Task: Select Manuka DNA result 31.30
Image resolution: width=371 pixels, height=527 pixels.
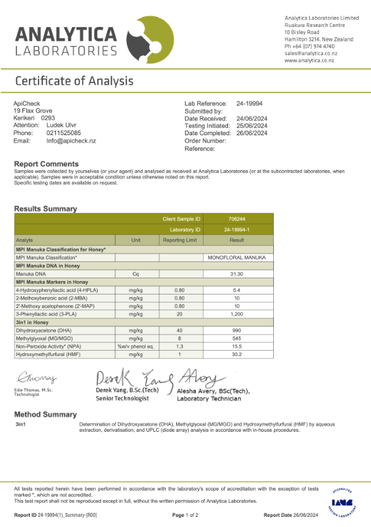Action: coord(237,274)
